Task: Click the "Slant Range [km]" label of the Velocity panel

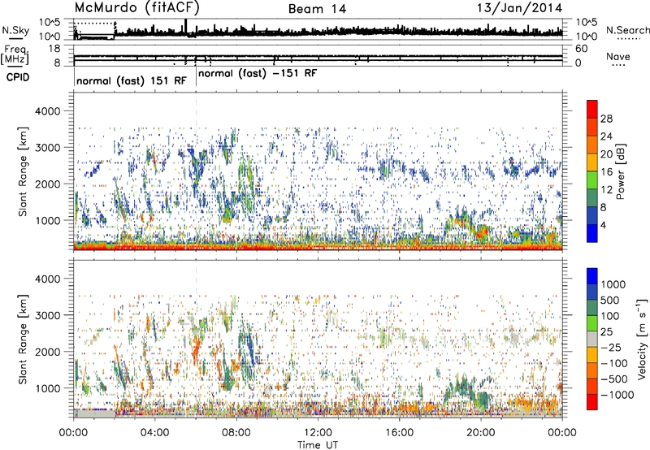Action: click(x=23, y=339)
